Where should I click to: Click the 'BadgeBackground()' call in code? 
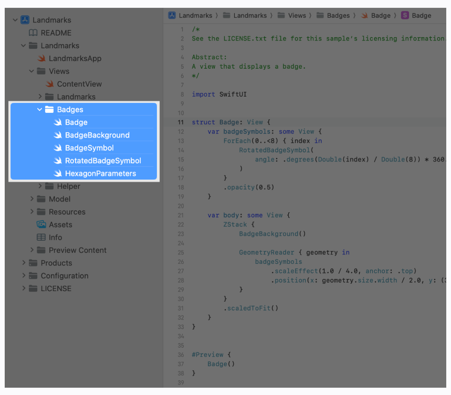[x=272, y=234]
